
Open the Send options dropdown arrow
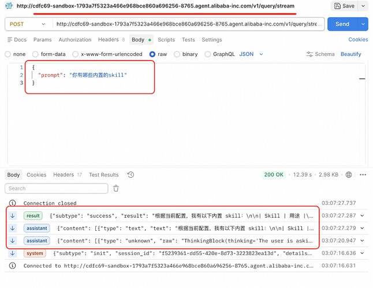363,24
